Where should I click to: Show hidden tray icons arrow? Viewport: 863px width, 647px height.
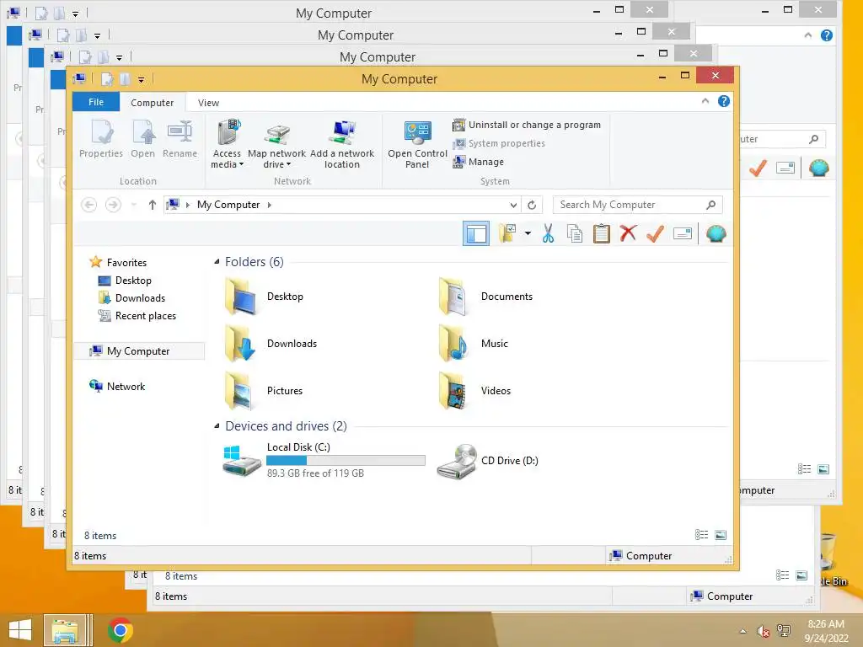click(743, 631)
